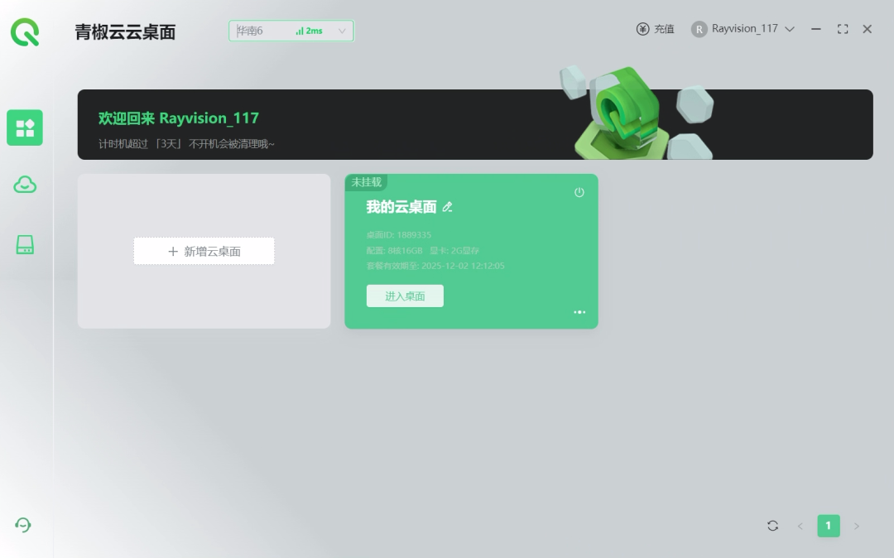The width and height of the screenshot is (894, 558).
Task: Expand the Rayvision_117 account menu chevron
Action: (x=790, y=29)
